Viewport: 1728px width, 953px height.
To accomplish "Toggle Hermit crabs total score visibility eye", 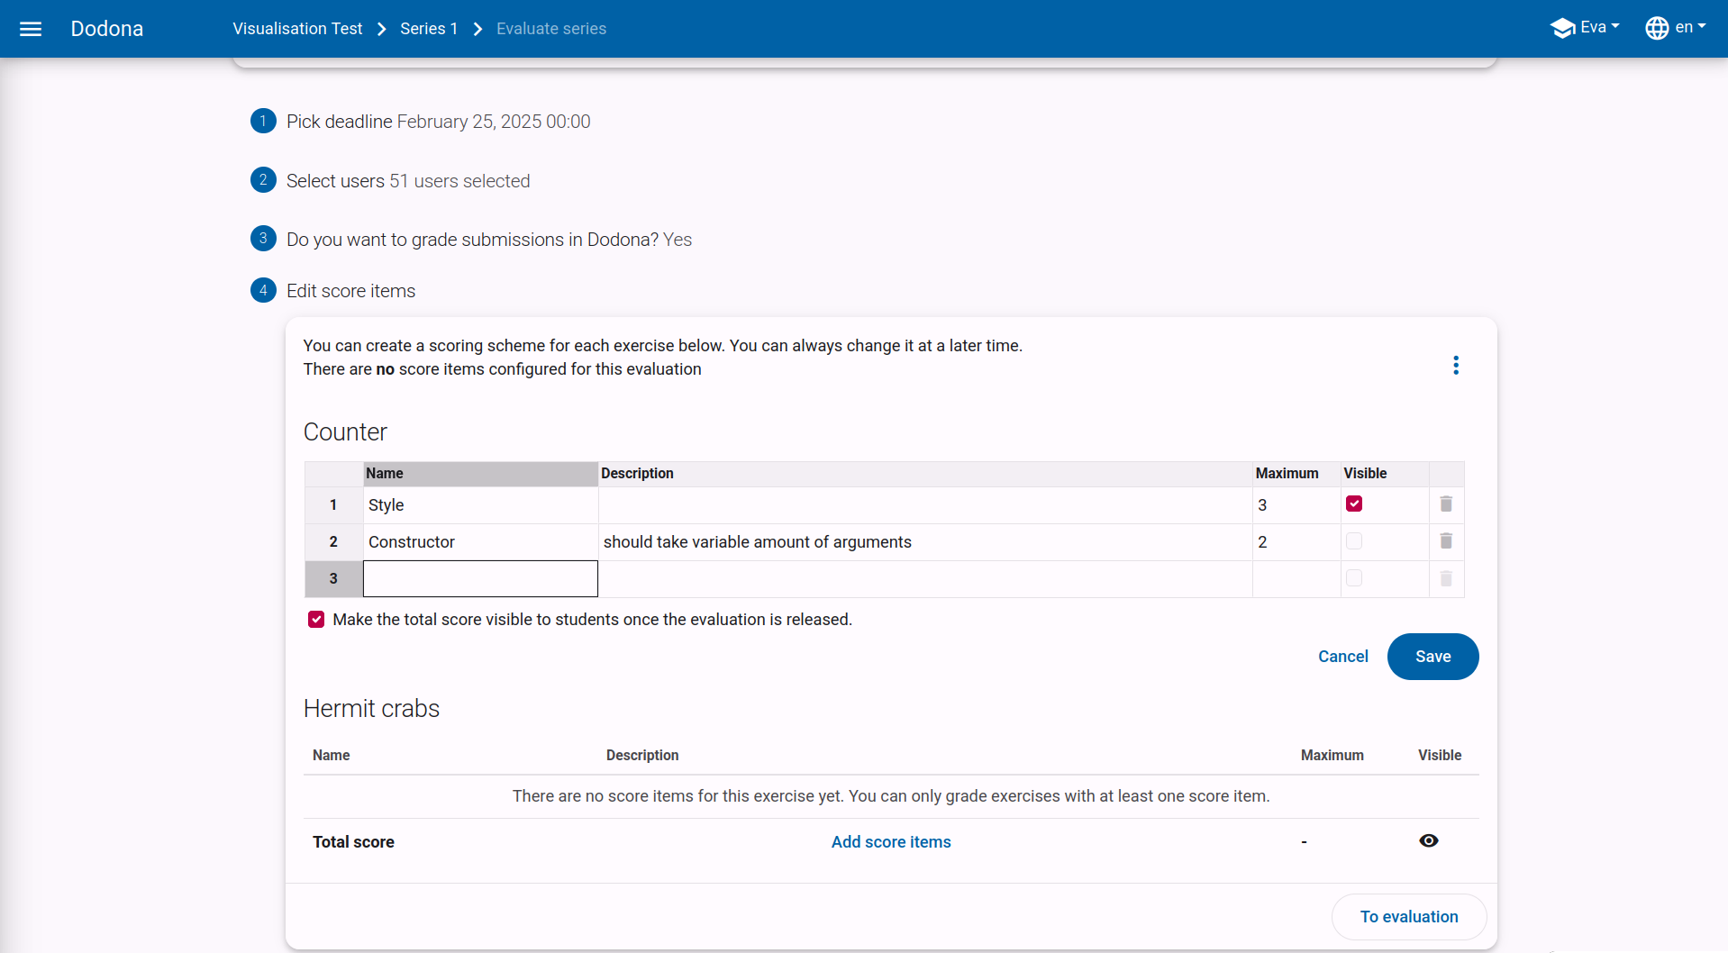I will point(1429,840).
